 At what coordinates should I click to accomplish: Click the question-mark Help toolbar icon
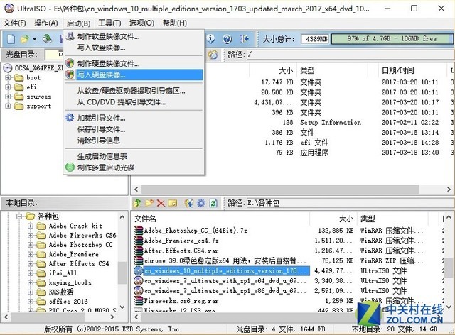(227, 38)
